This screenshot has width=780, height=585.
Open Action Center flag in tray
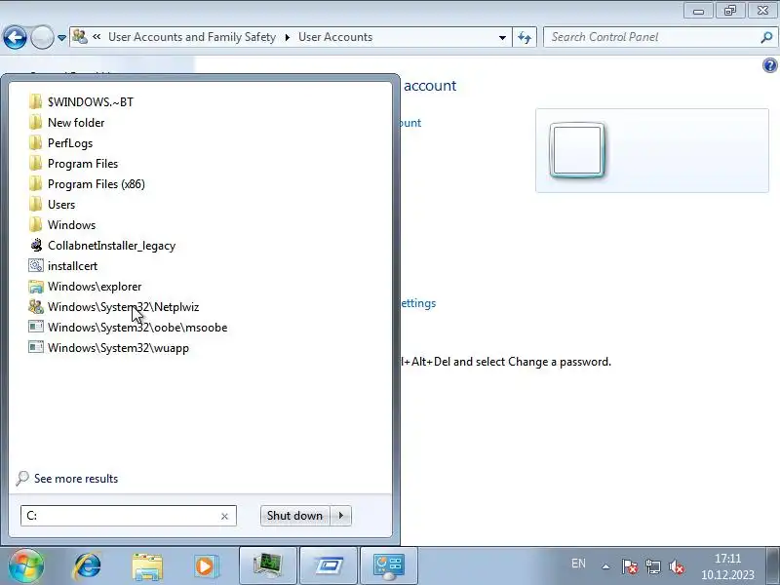(x=630, y=566)
